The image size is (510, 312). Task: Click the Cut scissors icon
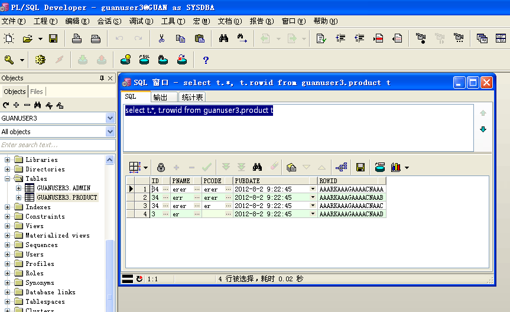[161, 38]
